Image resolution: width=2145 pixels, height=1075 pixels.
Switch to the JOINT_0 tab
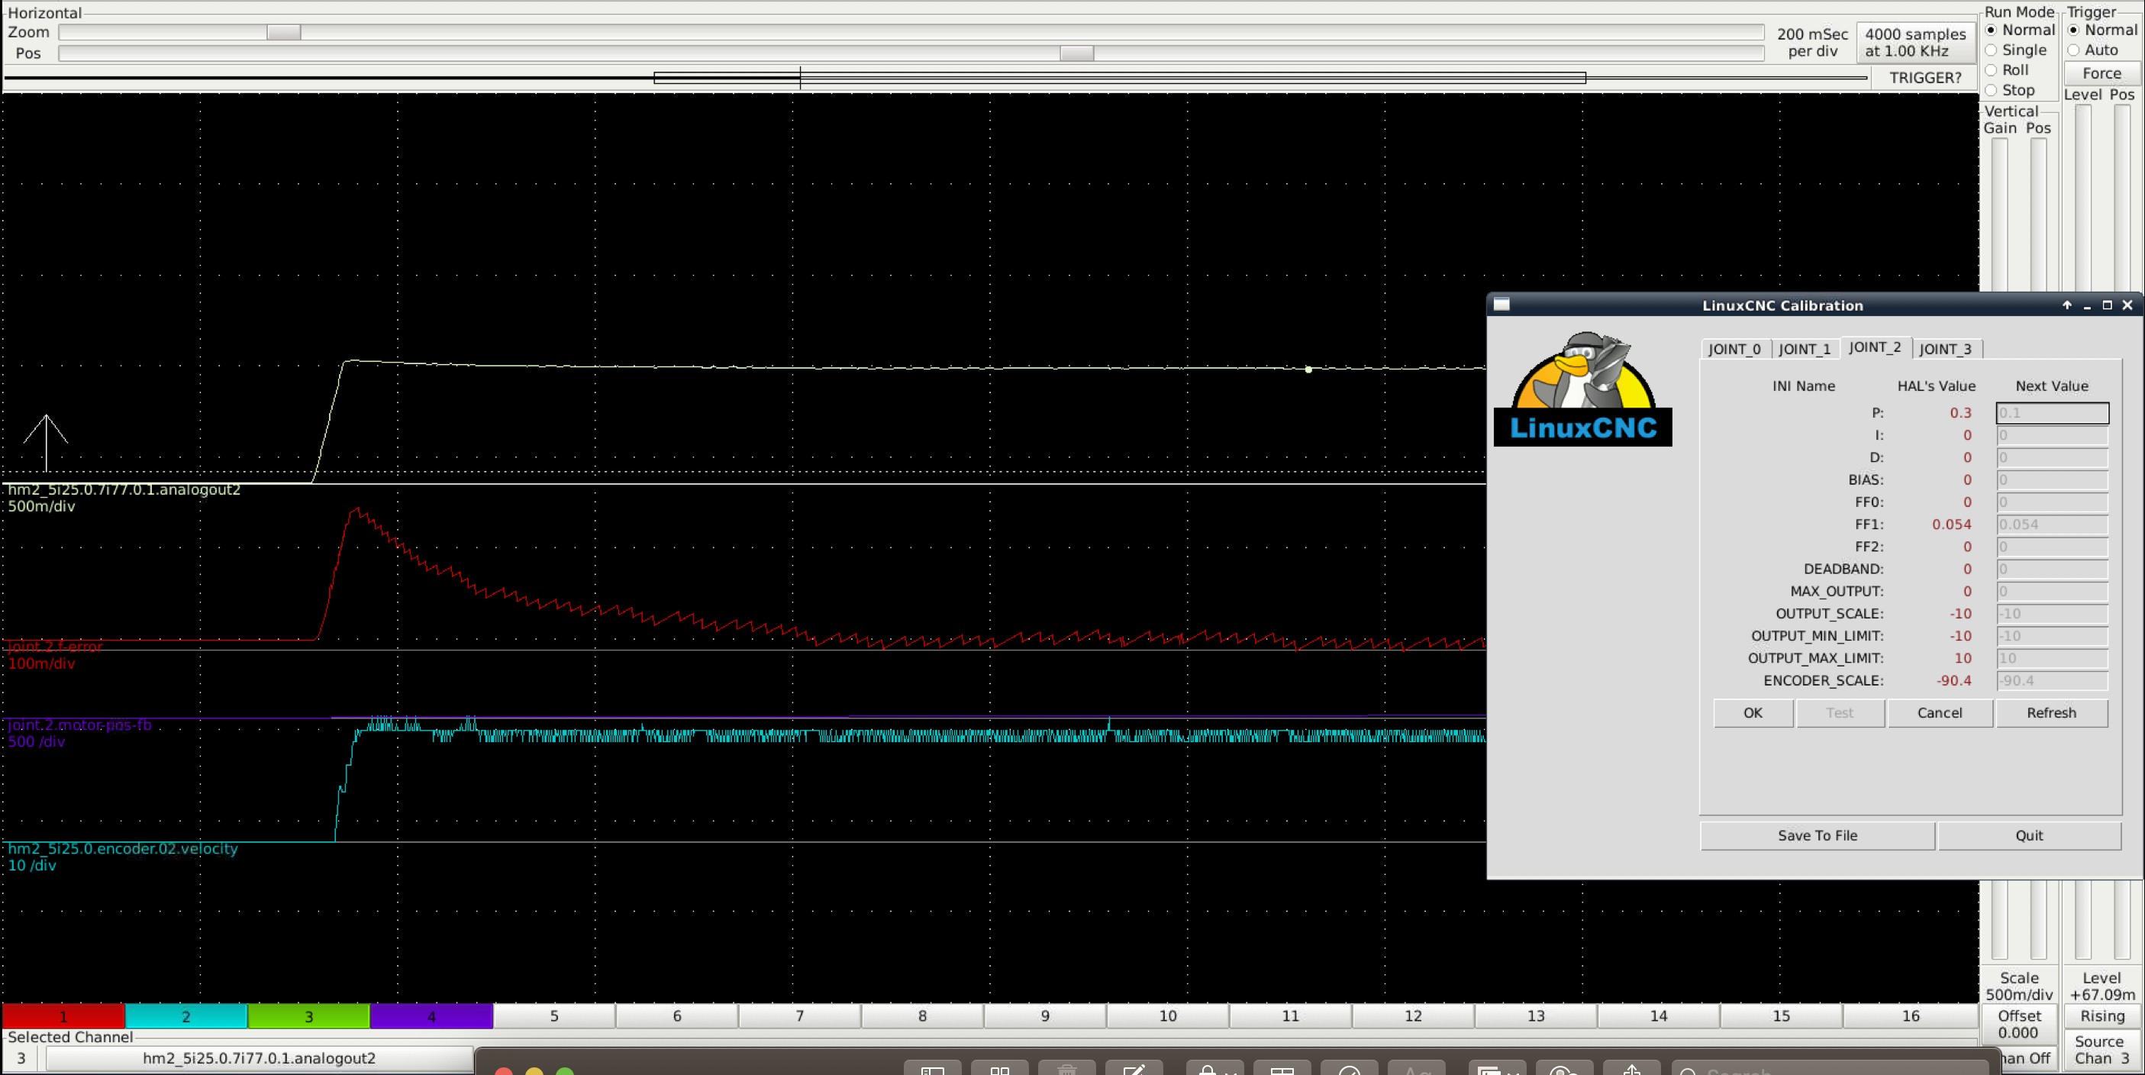[1734, 349]
